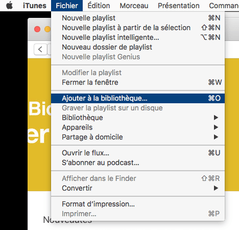The image size is (239, 230).
Task: Expand the Partage à domicile submenu
Action: click(138, 137)
